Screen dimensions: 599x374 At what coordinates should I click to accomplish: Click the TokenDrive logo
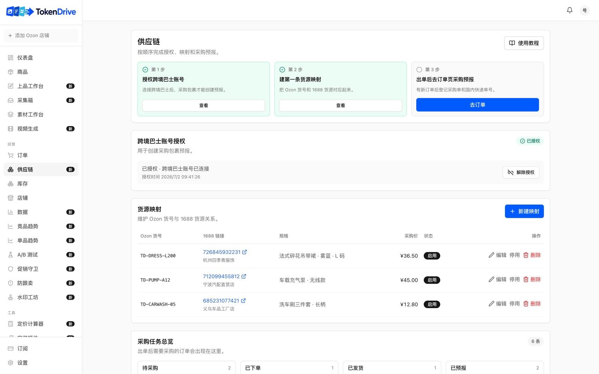[41, 12]
